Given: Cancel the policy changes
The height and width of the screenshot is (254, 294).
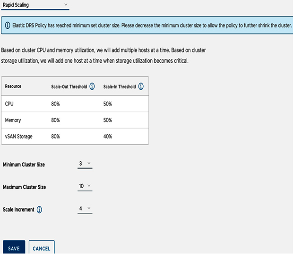Looking at the screenshot, I should pyautogui.click(x=42, y=247).
